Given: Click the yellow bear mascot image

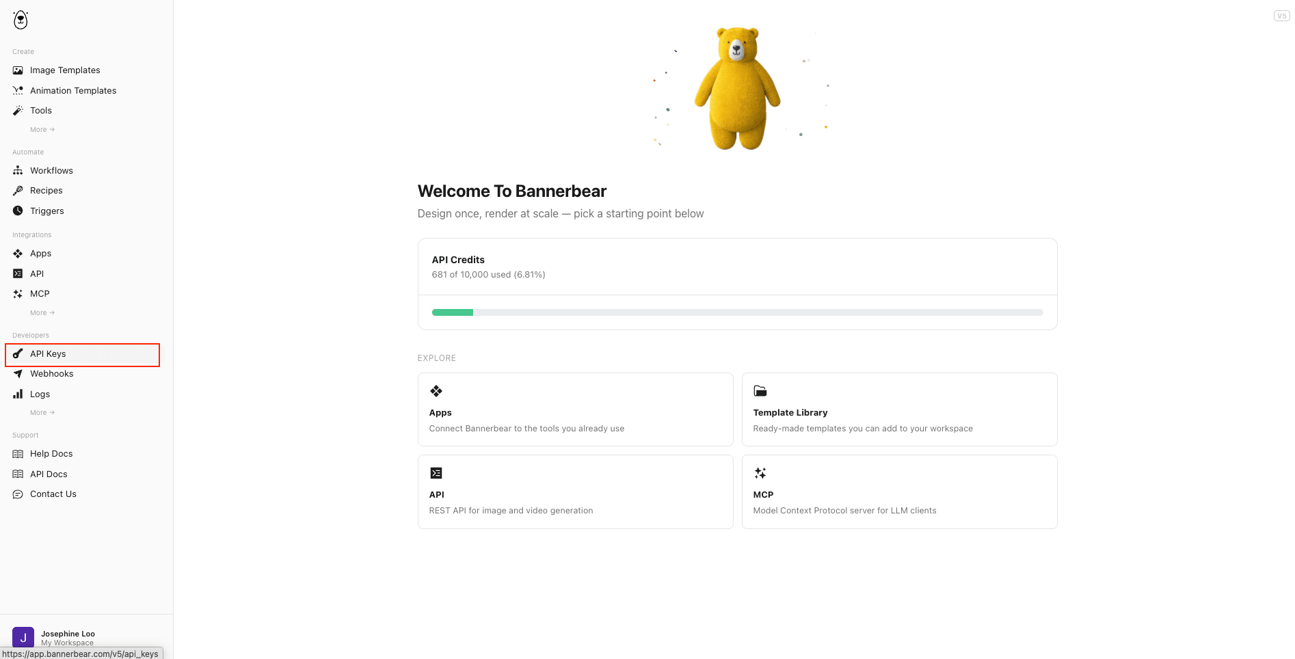Looking at the screenshot, I should (x=737, y=88).
